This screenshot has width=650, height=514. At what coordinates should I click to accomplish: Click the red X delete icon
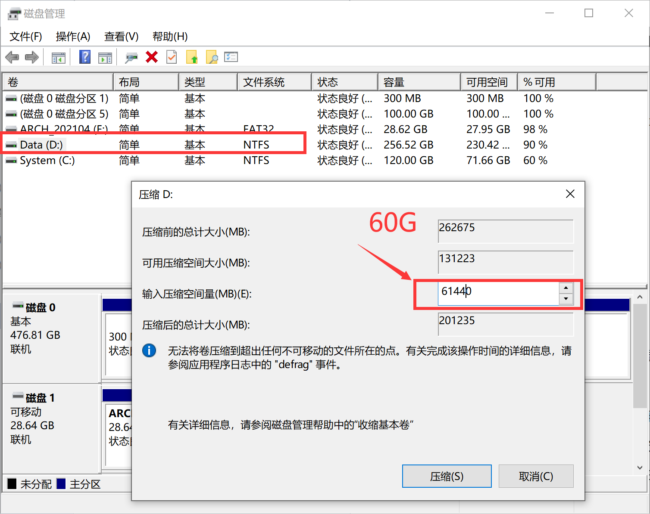[152, 57]
